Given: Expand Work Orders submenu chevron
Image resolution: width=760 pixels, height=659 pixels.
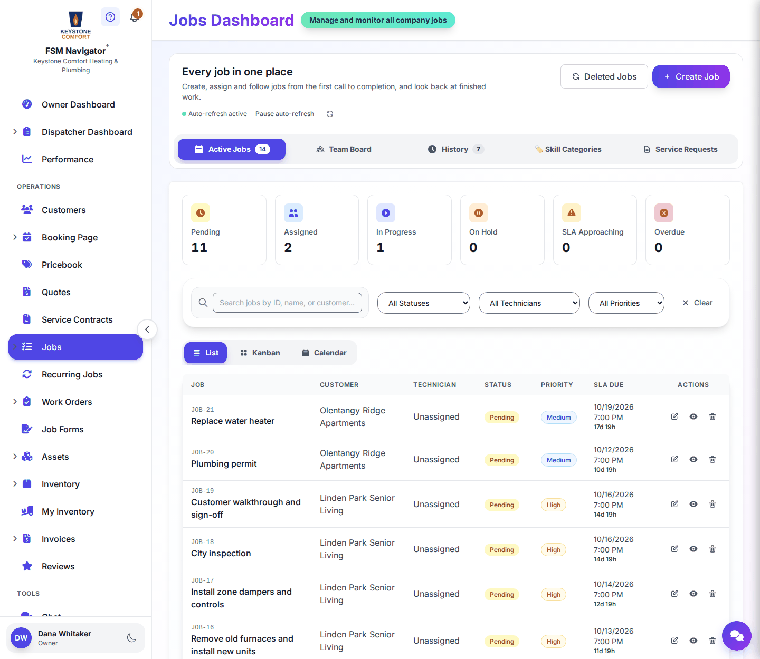Looking at the screenshot, I should pyautogui.click(x=15, y=402).
